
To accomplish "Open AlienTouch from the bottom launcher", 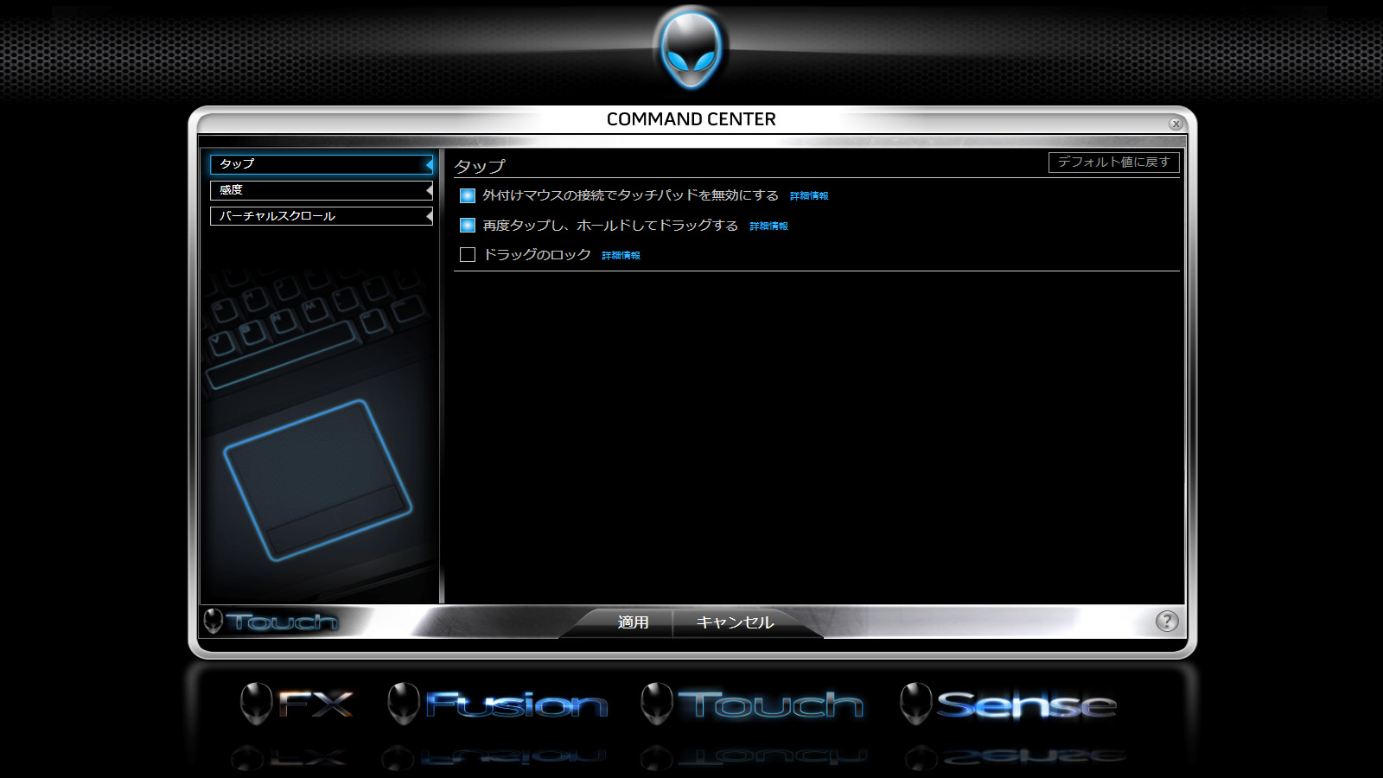I will [x=752, y=704].
